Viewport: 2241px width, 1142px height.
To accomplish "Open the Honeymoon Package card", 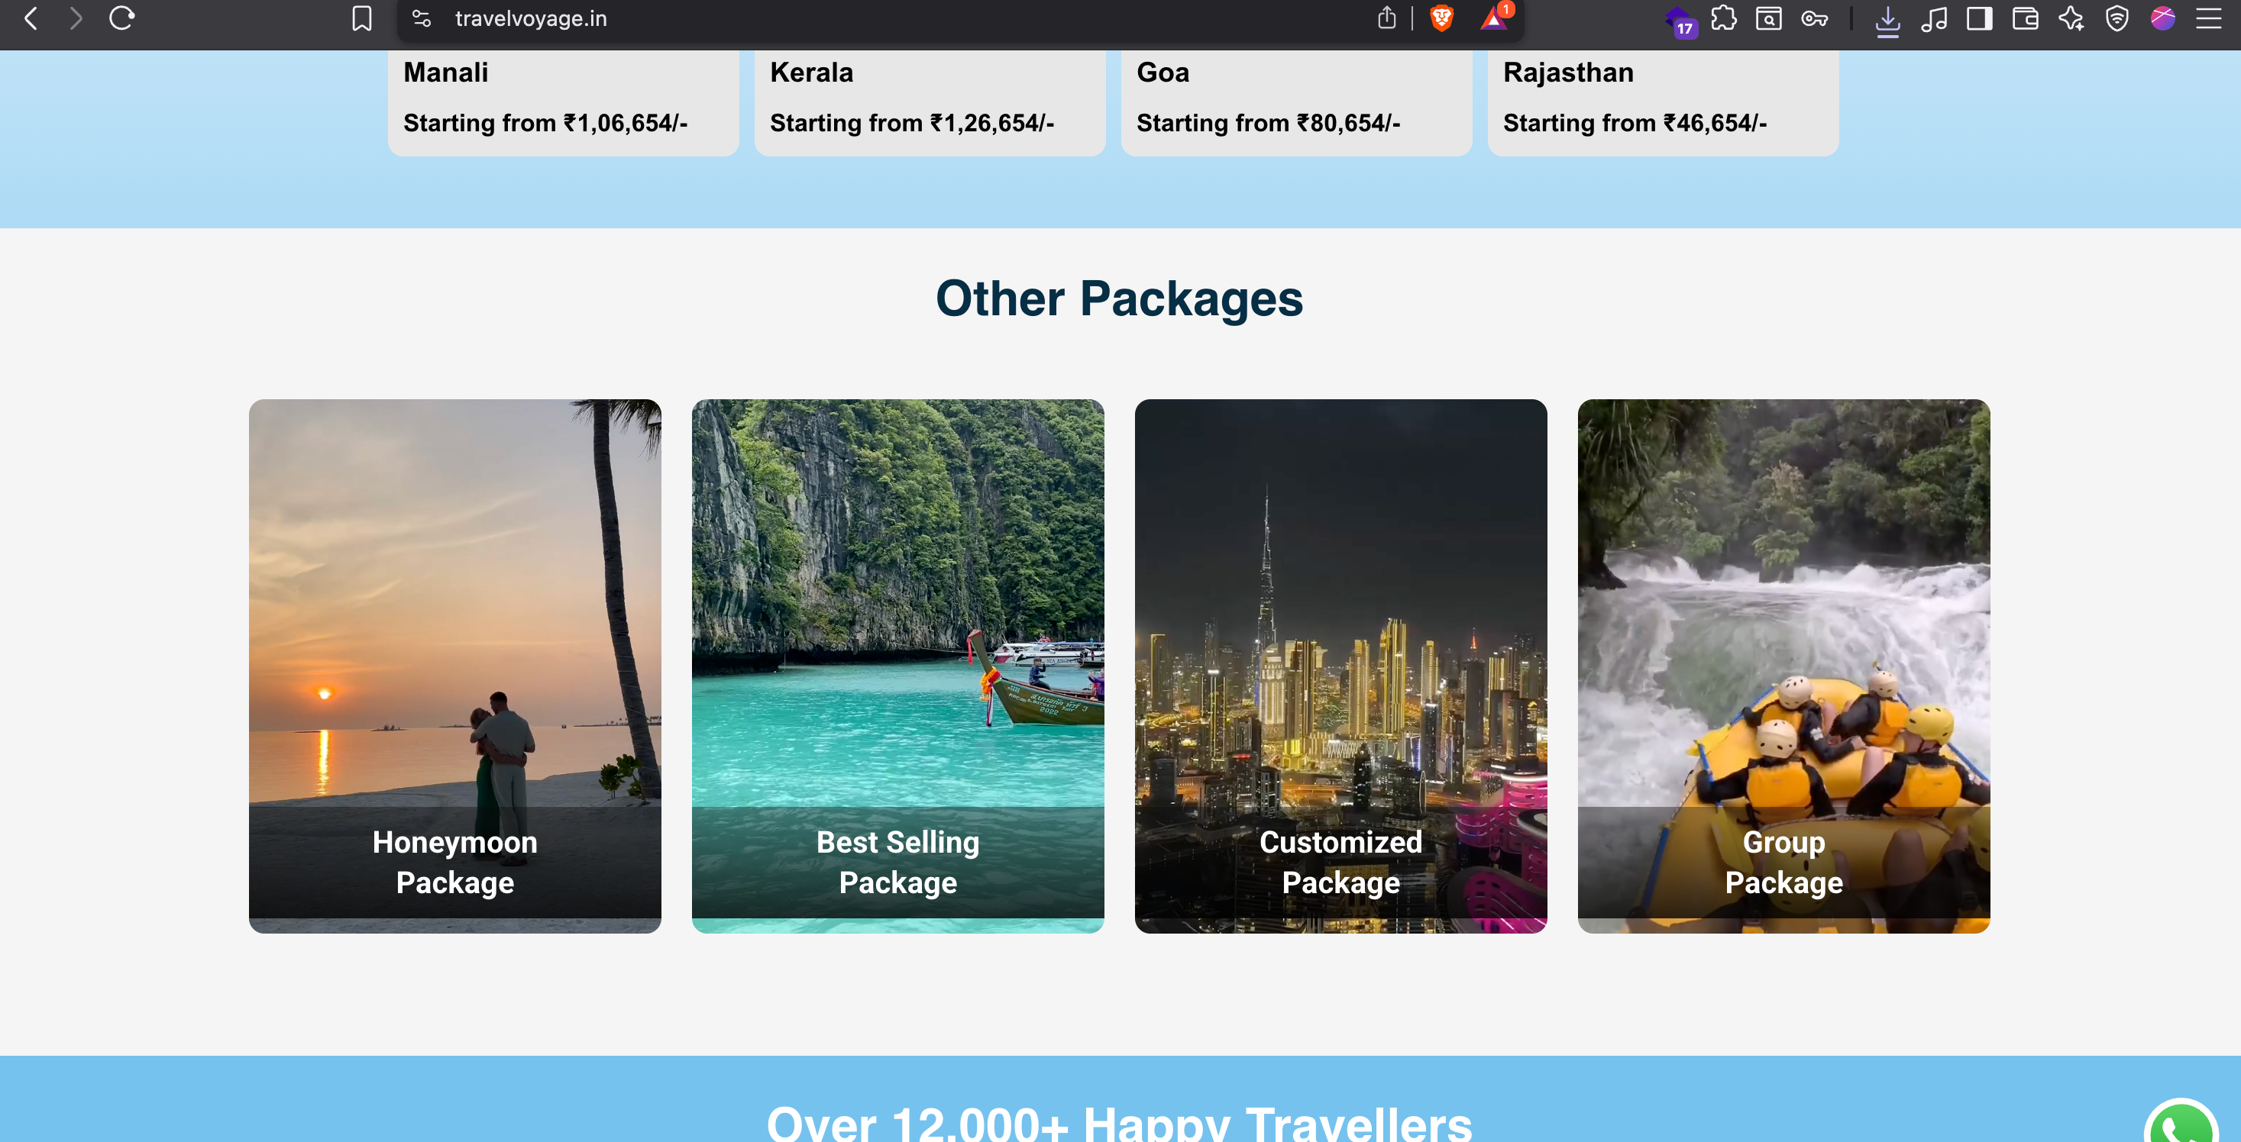I will coord(455,666).
